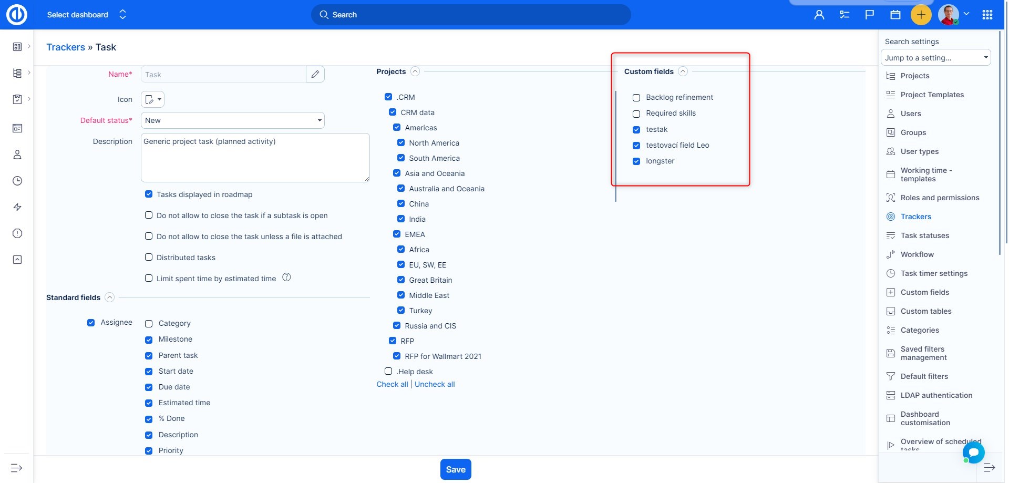Collapse the Custom fields section
This screenshot has height=483, width=1009.
coord(683,71)
